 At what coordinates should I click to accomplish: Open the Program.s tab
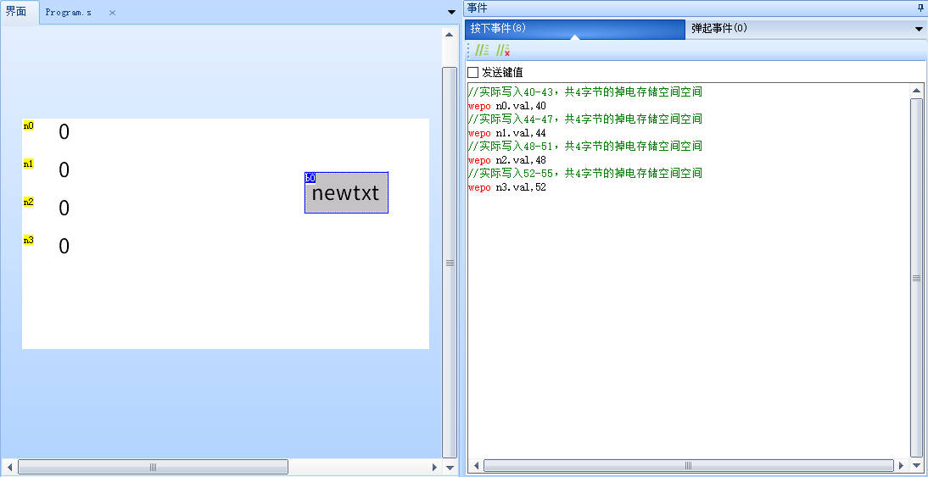pyautogui.click(x=69, y=13)
